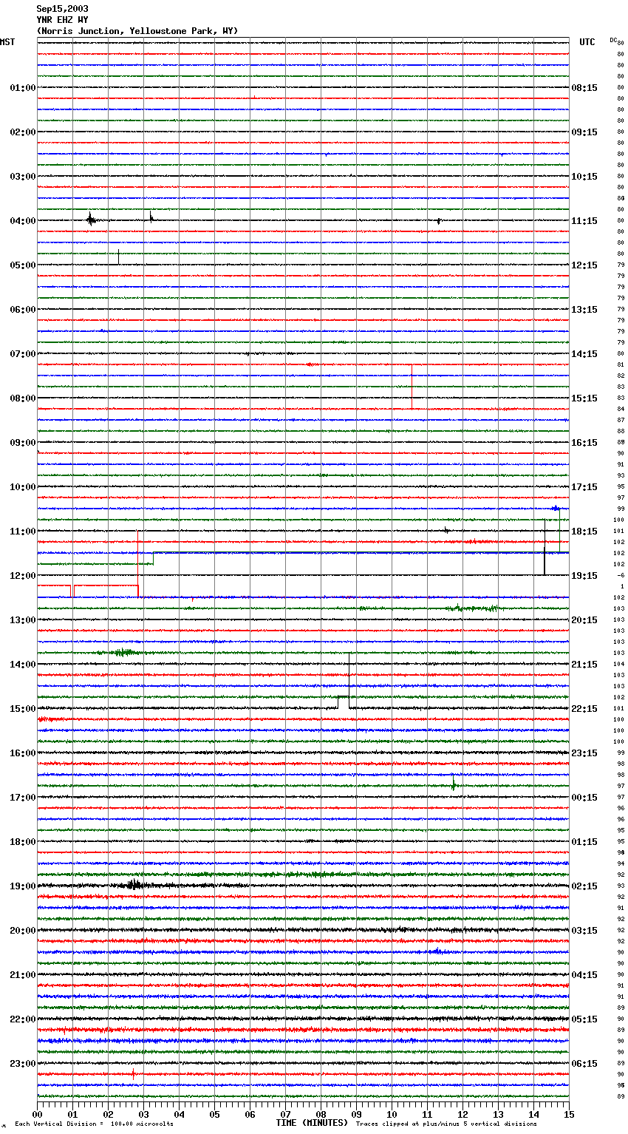Click the '02:15' UTC time label

point(584,886)
